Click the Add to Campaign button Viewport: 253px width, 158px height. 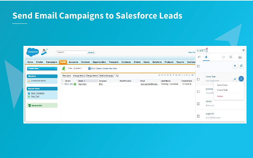tap(106, 75)
